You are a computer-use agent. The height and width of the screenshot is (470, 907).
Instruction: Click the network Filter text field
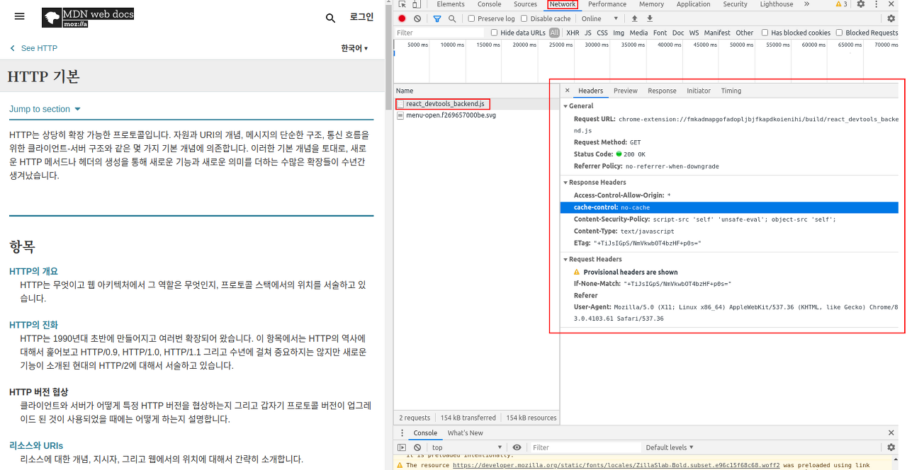tap(439, 33)
